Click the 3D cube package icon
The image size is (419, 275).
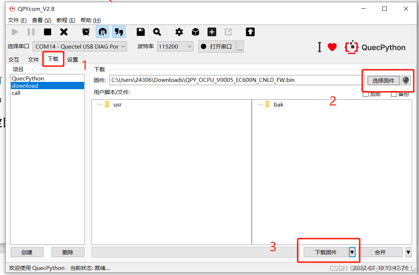[x=196, y=32]
